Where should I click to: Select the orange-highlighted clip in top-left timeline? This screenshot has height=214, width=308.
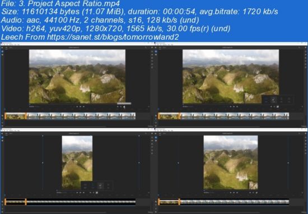[x=16, y=116]
